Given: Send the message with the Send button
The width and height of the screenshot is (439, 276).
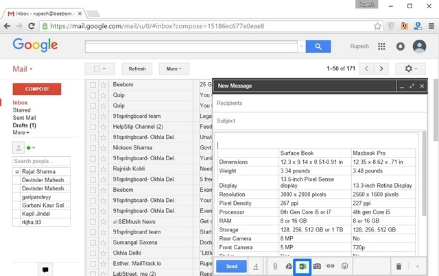Looking at the screenshot, I should 232,266.
